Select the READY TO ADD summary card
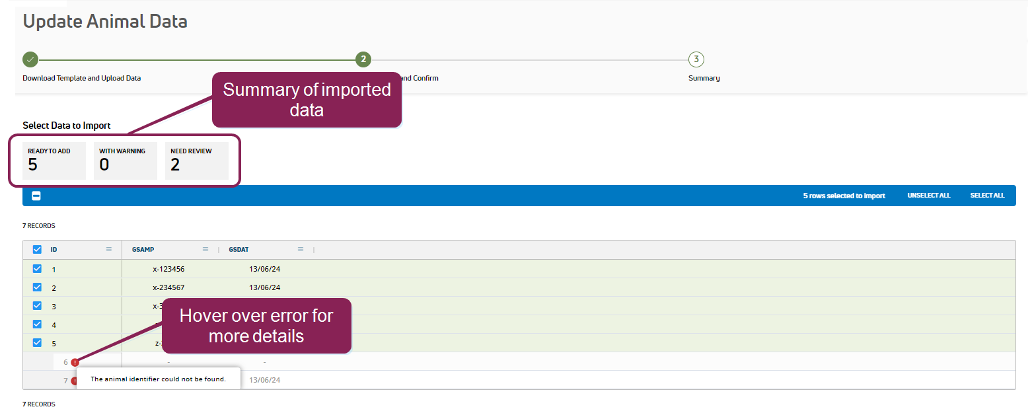The width and height of the screenshot is (1028, 415). (54, 161)
